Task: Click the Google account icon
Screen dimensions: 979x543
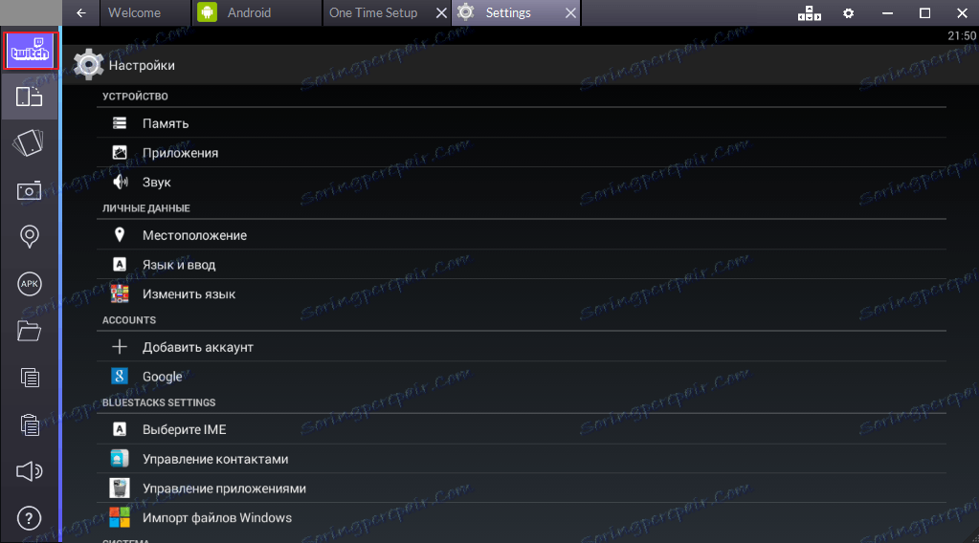Action: [x=120, y=376]
